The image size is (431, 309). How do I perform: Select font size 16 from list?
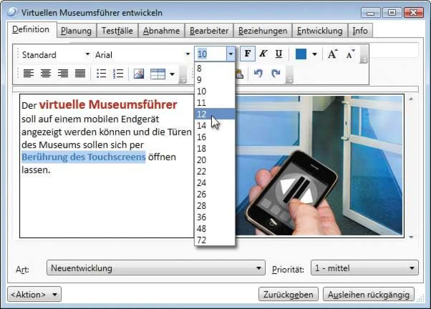tap(215, 137)
